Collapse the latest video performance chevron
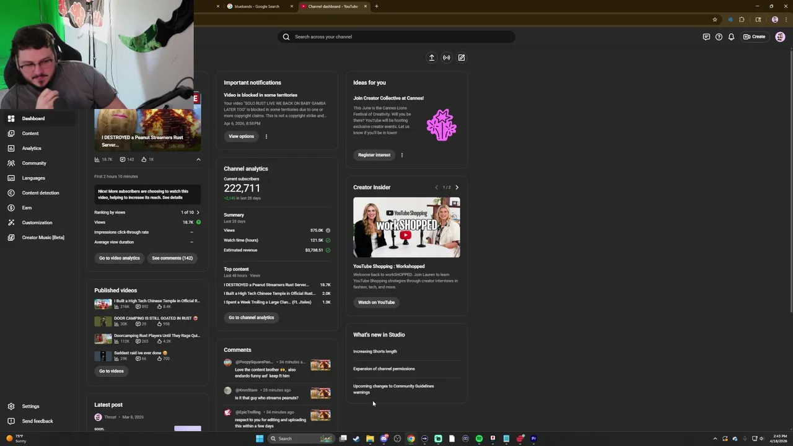 point(198,159)
